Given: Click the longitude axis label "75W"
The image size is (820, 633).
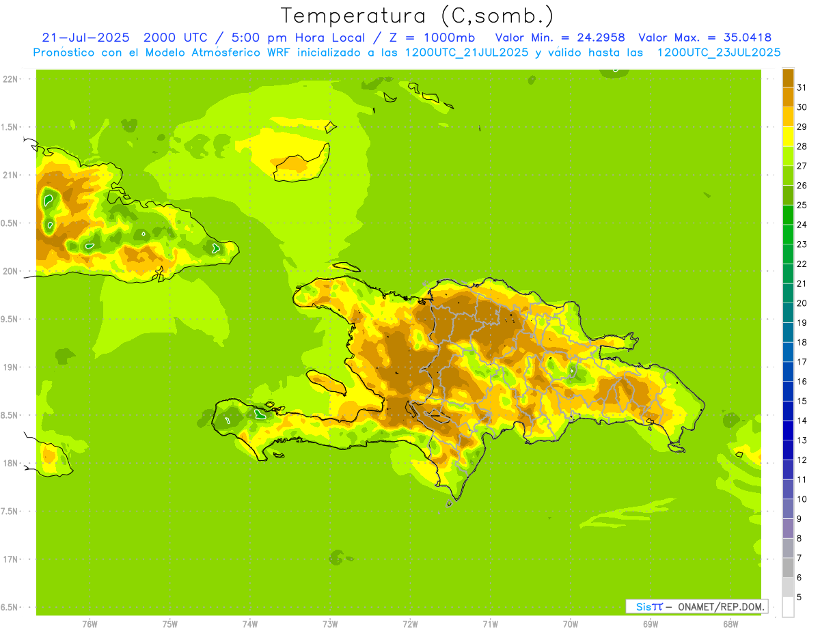Looking at the screenshot, I should pos(169,623).
